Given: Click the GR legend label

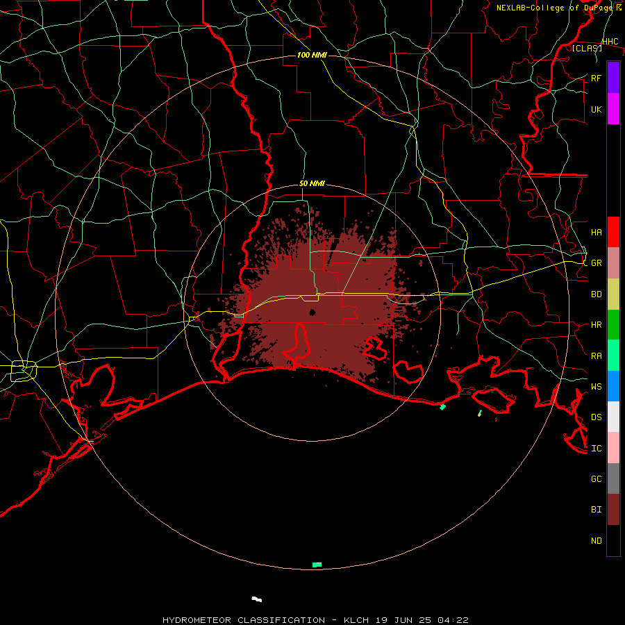Looking at the screenshot, I should [x=596, y=263].
